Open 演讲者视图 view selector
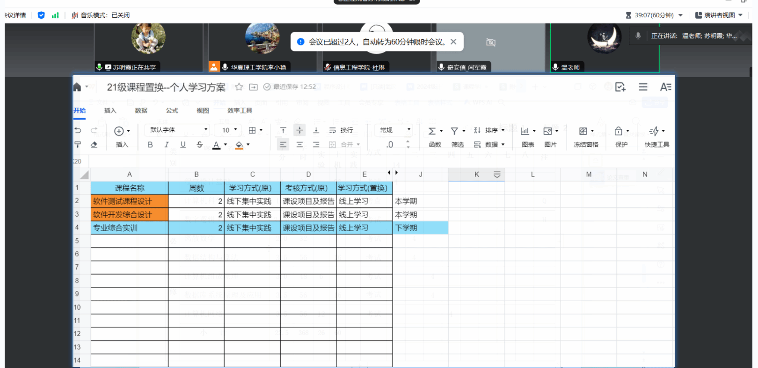 click(719, 15)
